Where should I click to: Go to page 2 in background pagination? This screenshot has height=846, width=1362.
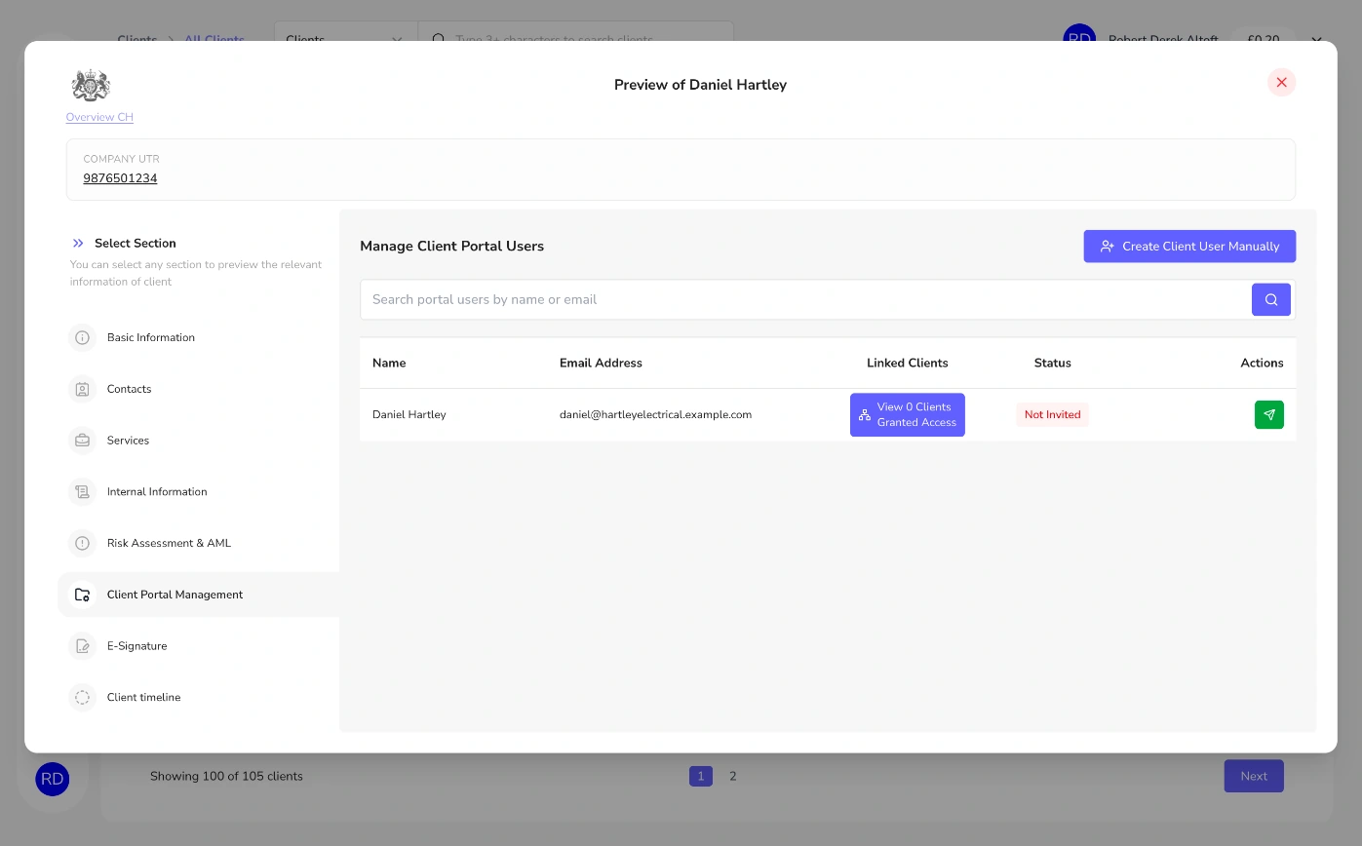pyautogui.click(x=733, y=776)
